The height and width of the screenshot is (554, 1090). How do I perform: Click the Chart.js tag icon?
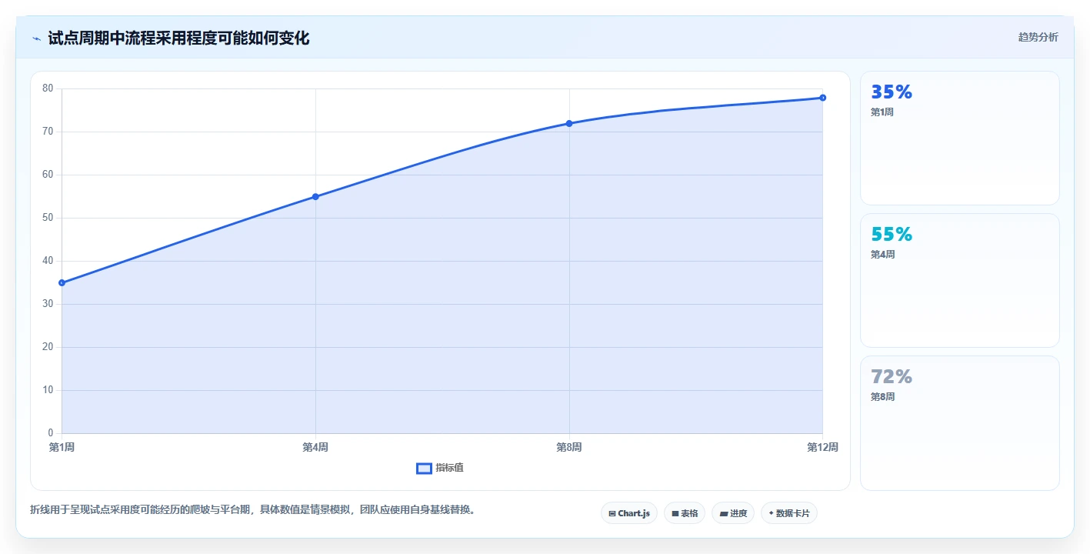pyautogui.click(x=612, y=513)
